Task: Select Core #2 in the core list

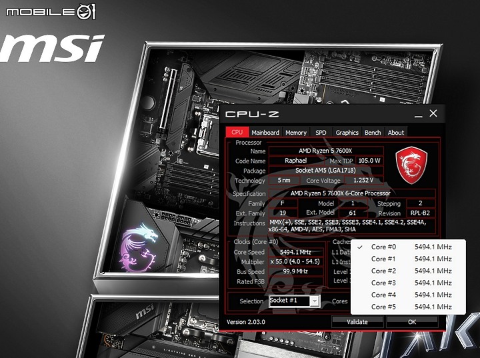Action: pos(408,271)
